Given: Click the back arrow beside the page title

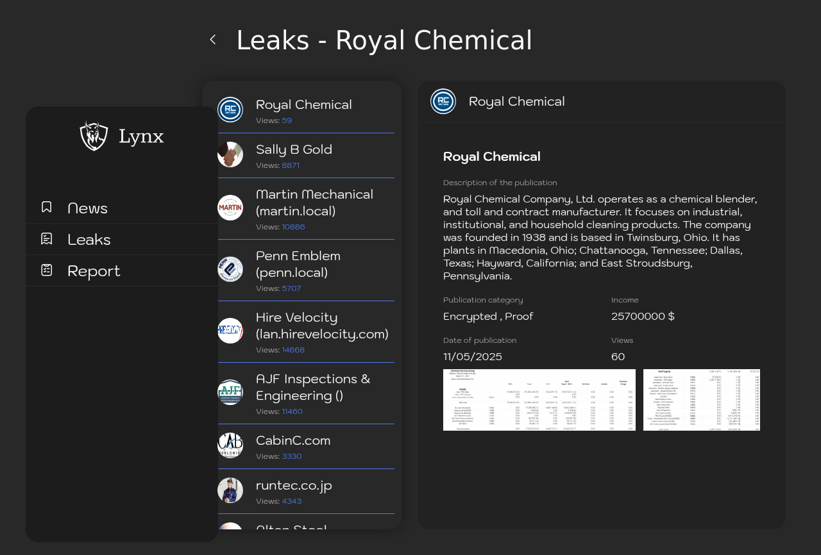Looking at the screenshot, I should click(213, 40).
